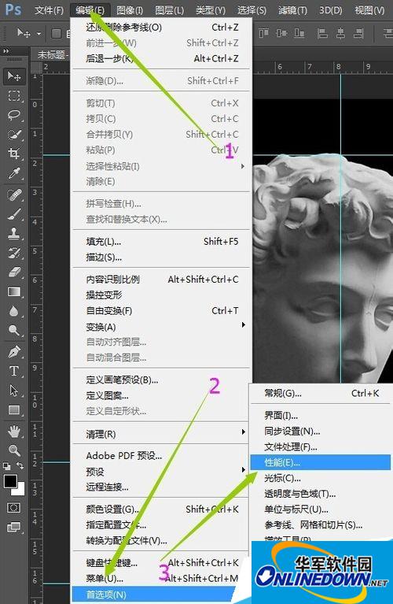Select the Zoom tool
This screenshot has width=393, height=604.
point(14,450)
